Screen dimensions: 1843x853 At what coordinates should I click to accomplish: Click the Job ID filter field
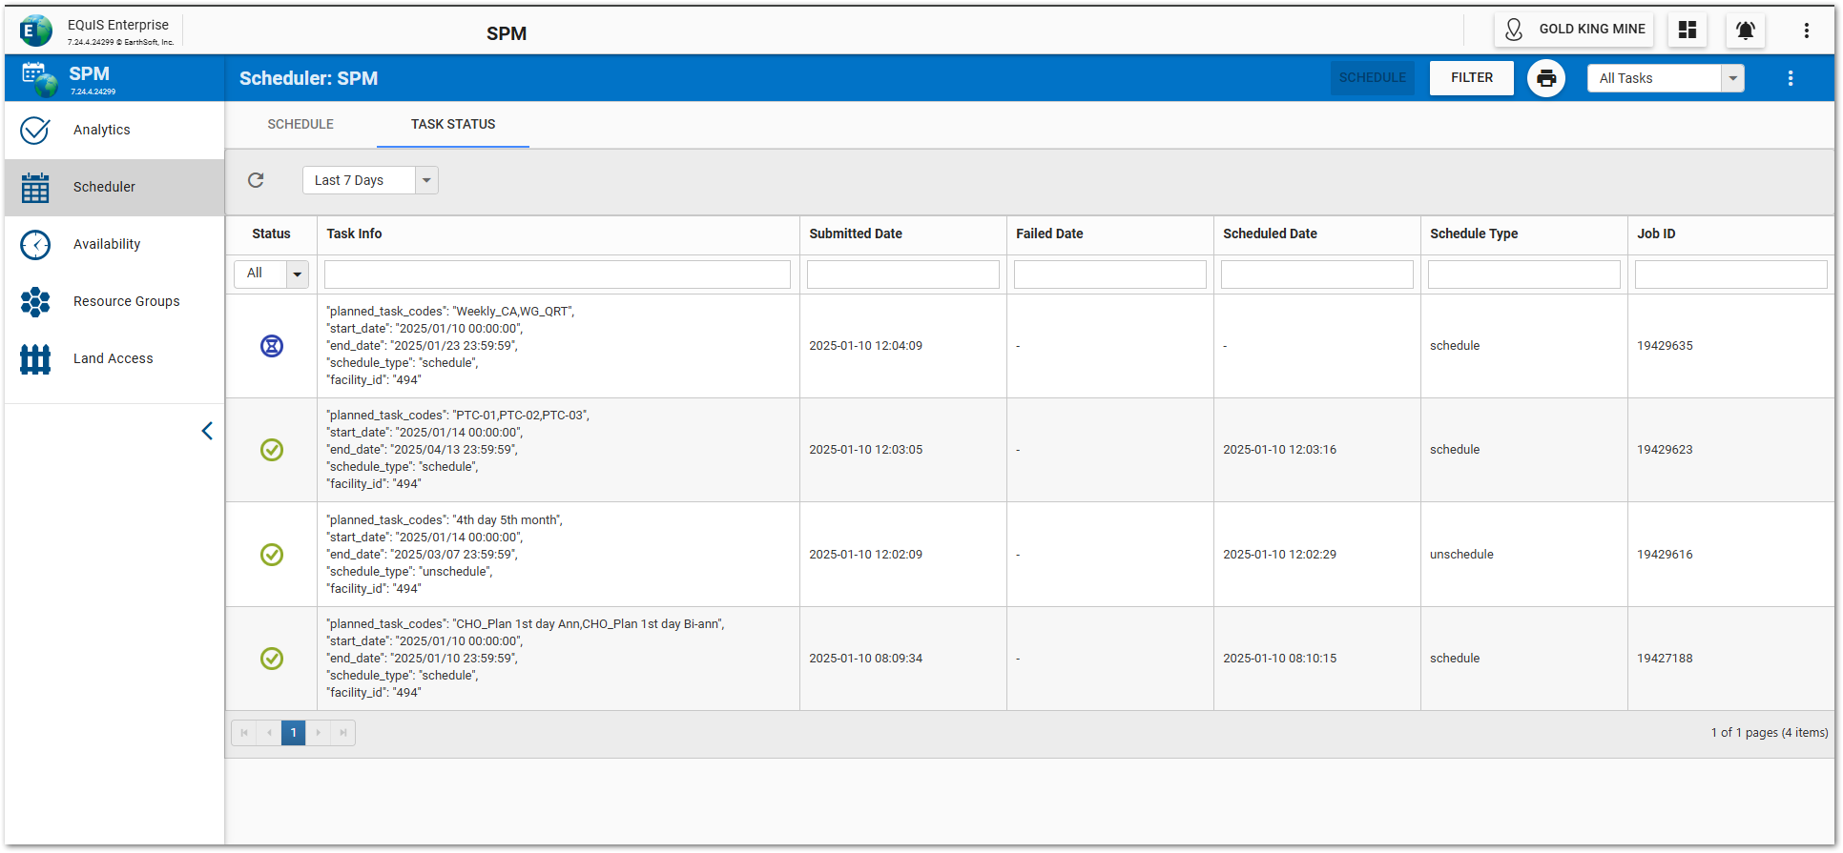[1730, 274]
